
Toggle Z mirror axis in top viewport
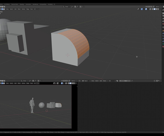(151, 7)
